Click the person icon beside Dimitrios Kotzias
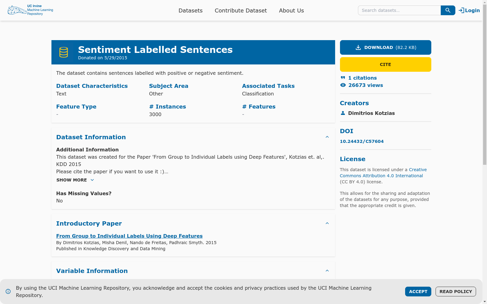Viewport: 487px width, 304px height. click(x=343, y=113)
